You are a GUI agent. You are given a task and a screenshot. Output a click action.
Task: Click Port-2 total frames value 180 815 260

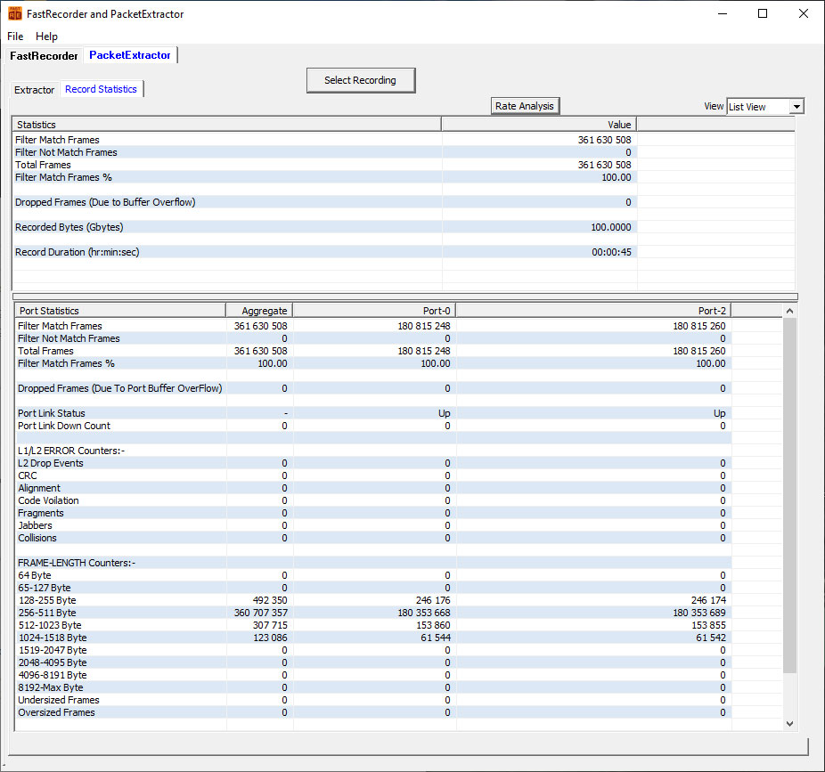[x=699, y=351]
